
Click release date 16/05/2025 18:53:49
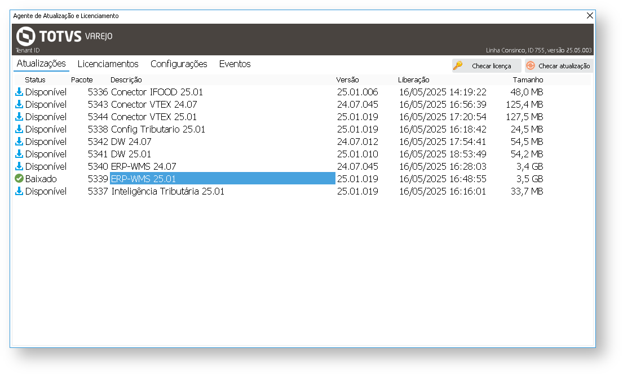click(x=443, y=154)
